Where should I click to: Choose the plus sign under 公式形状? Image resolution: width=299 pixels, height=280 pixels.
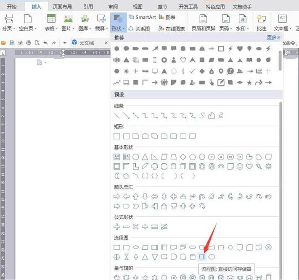(x=117, y=227)
